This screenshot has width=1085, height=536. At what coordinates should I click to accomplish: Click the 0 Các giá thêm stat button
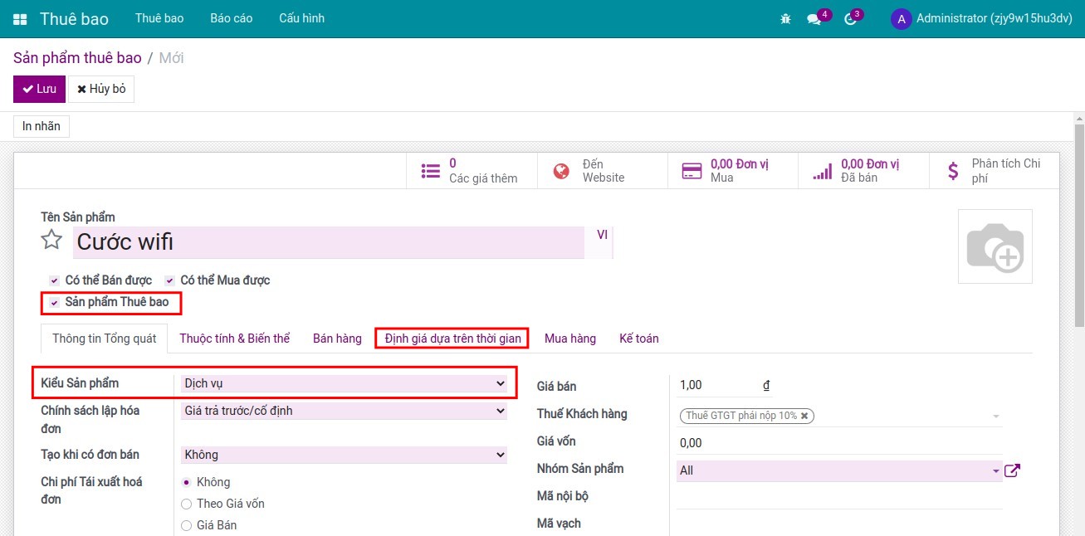point(472,171)
